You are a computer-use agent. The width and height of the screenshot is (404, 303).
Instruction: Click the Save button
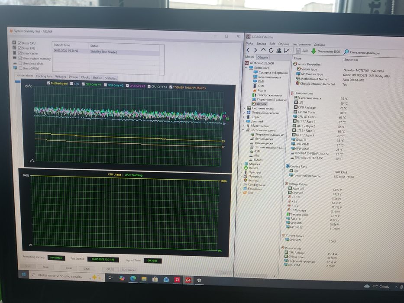[x=87, y=268]
